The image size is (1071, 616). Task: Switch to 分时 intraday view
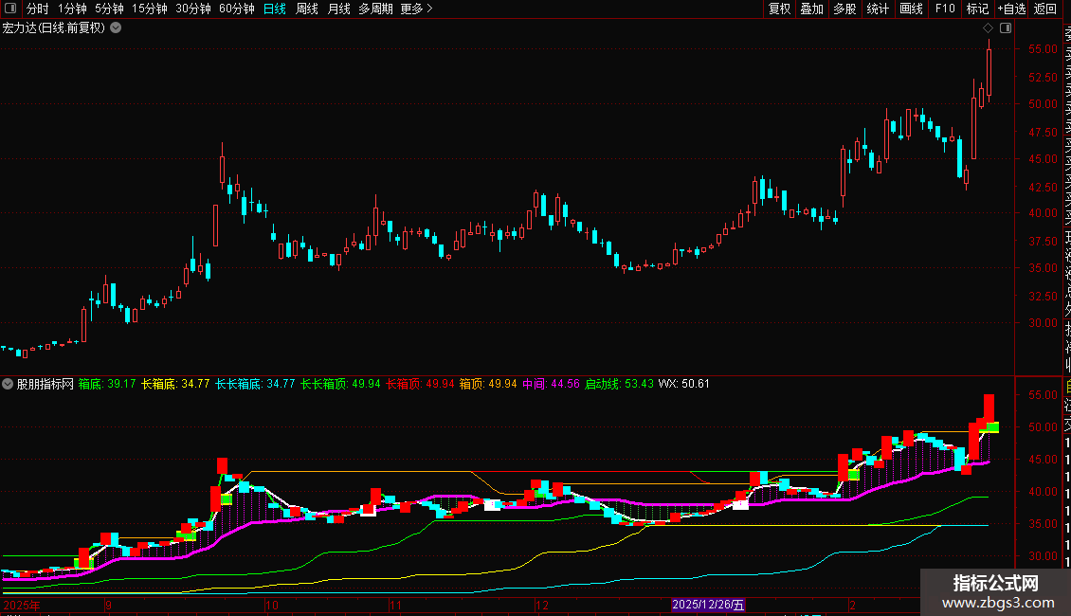[37, 9]
